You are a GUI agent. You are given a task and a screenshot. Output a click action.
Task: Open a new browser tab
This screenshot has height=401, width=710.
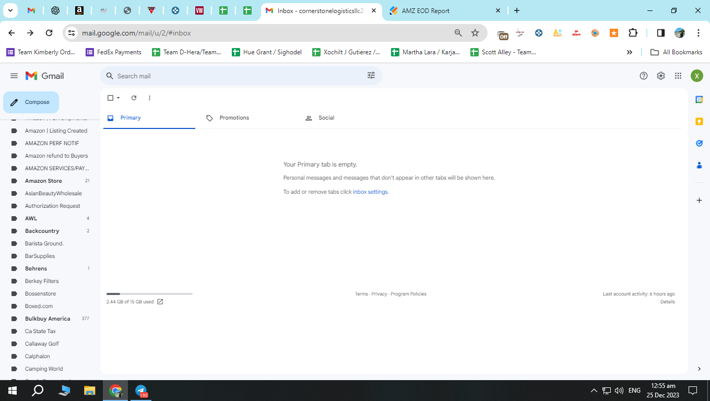(517, 10)
